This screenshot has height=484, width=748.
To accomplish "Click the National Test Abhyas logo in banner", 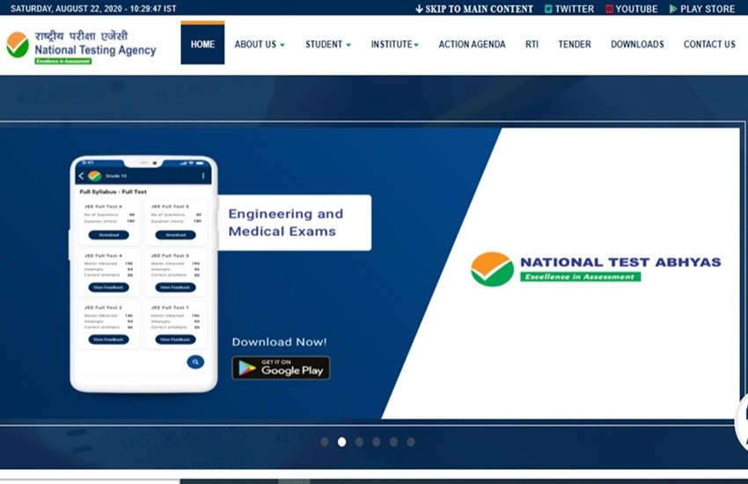I will (x=596, y=268).
